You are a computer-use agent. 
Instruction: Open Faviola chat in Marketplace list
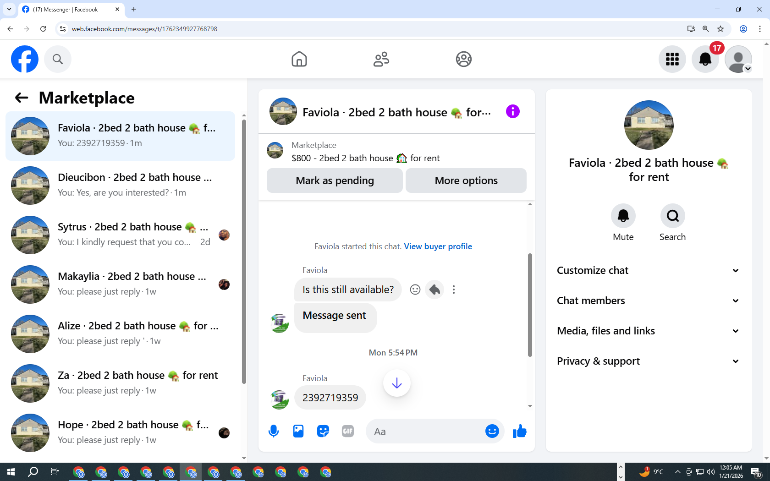[x=120, y=136]
